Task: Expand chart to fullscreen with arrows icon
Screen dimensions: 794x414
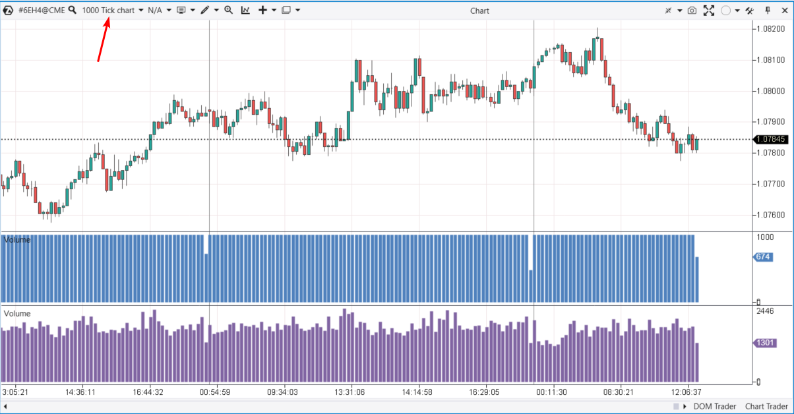Action: 709,11
